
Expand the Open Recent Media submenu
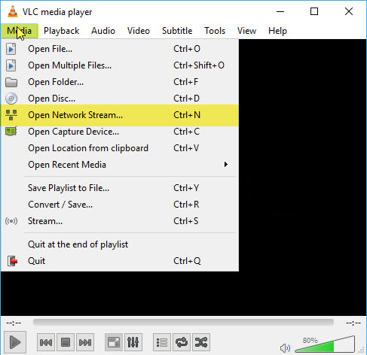coord(120,165)
